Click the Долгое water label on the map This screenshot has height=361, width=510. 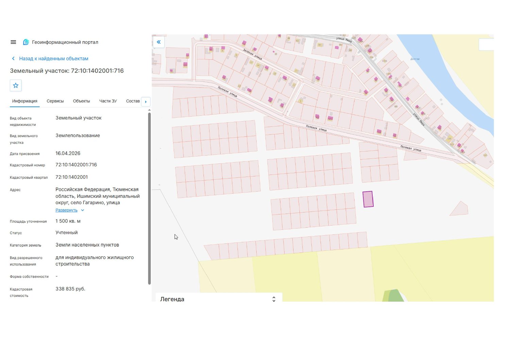point(415,59)
